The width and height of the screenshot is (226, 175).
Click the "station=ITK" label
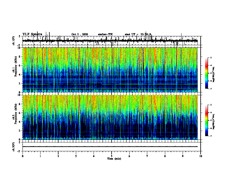(x=105, y=34)
